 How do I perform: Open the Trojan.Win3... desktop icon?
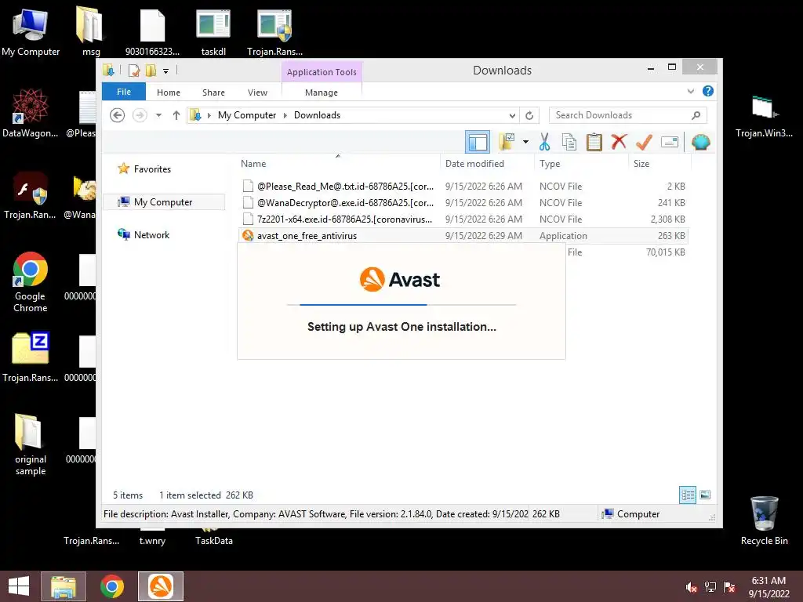pos(764,116)
